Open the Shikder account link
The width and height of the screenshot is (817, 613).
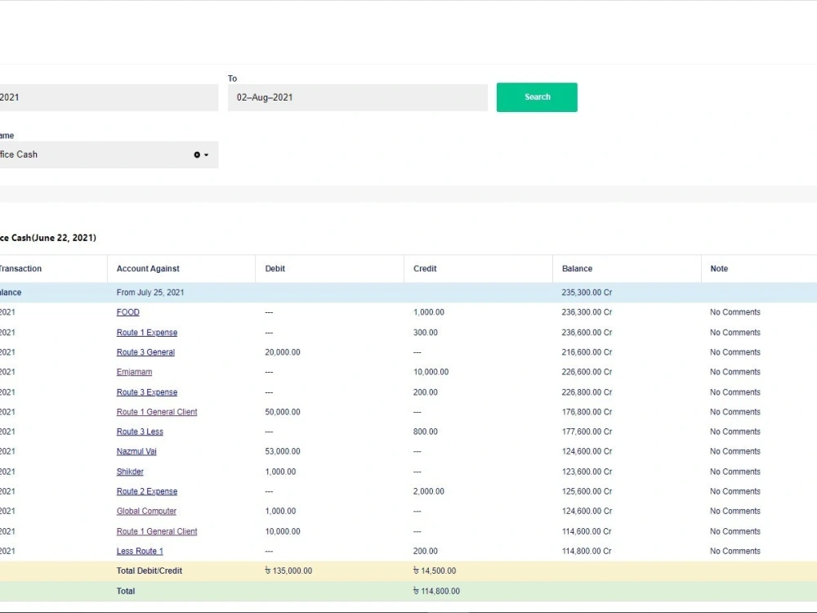pos(130,472)
